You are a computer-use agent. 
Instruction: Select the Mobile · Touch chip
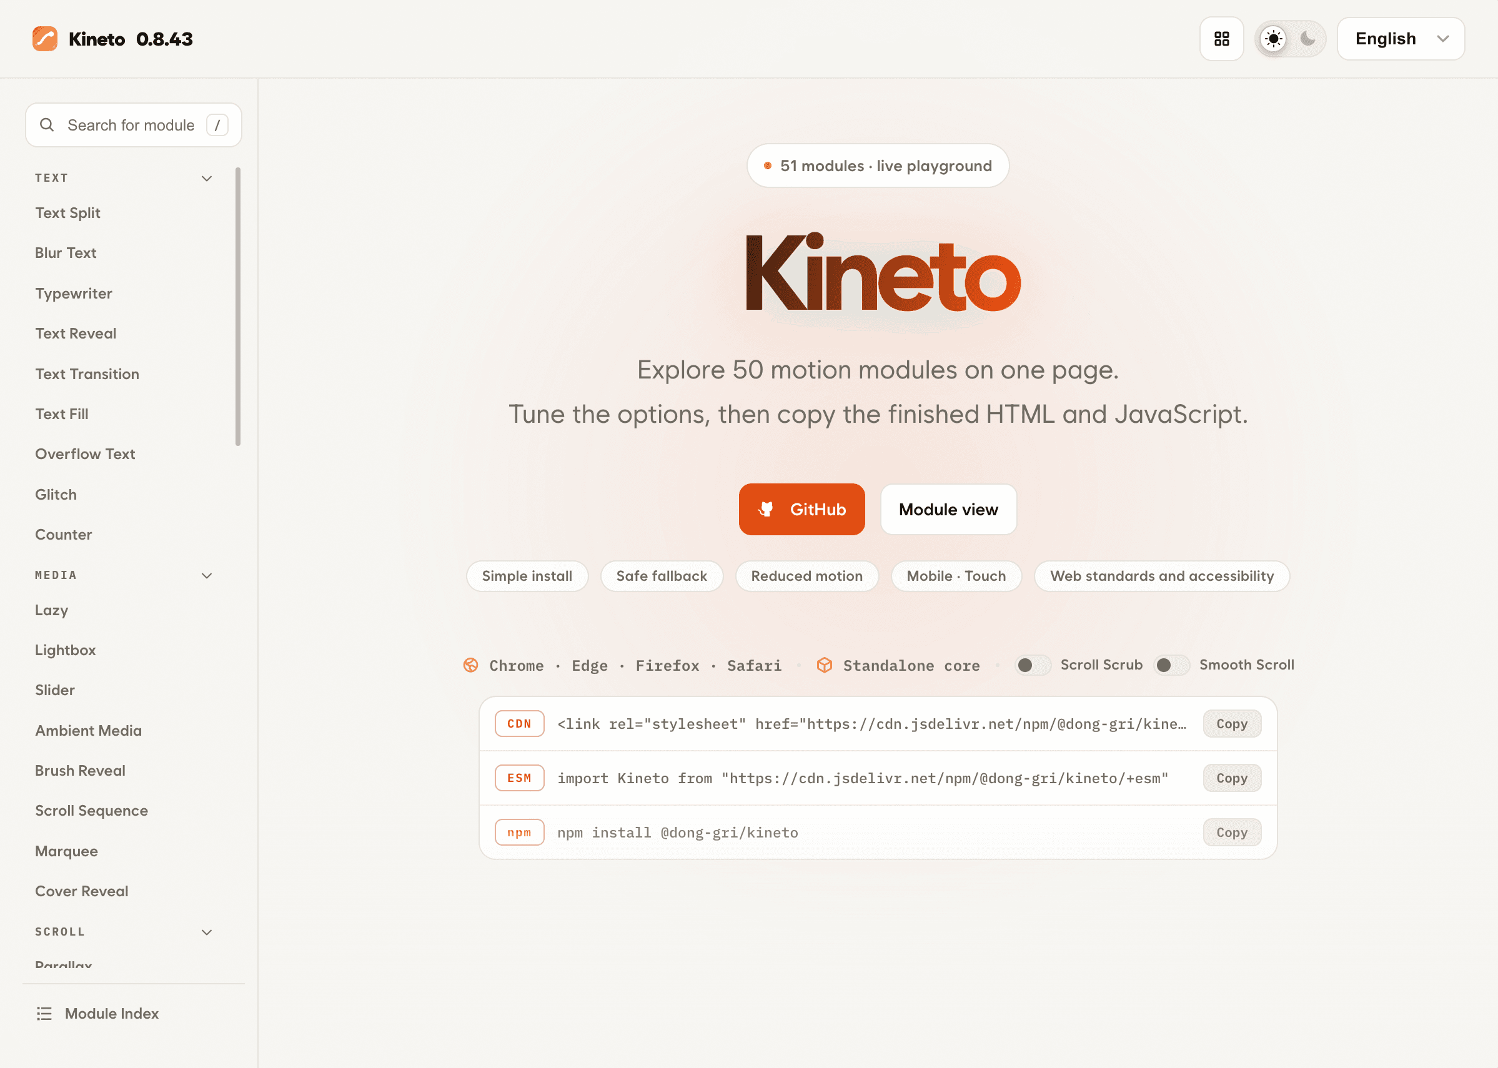coord(956,576)
